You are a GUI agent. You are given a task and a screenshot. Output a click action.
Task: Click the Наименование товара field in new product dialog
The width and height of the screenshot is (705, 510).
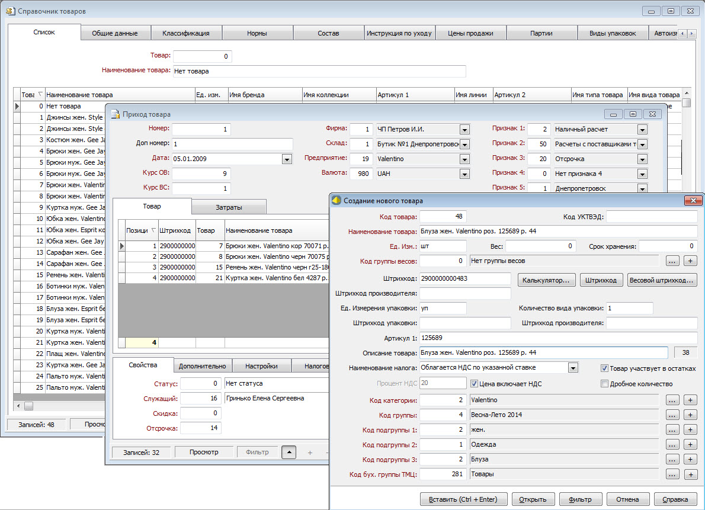558,231
